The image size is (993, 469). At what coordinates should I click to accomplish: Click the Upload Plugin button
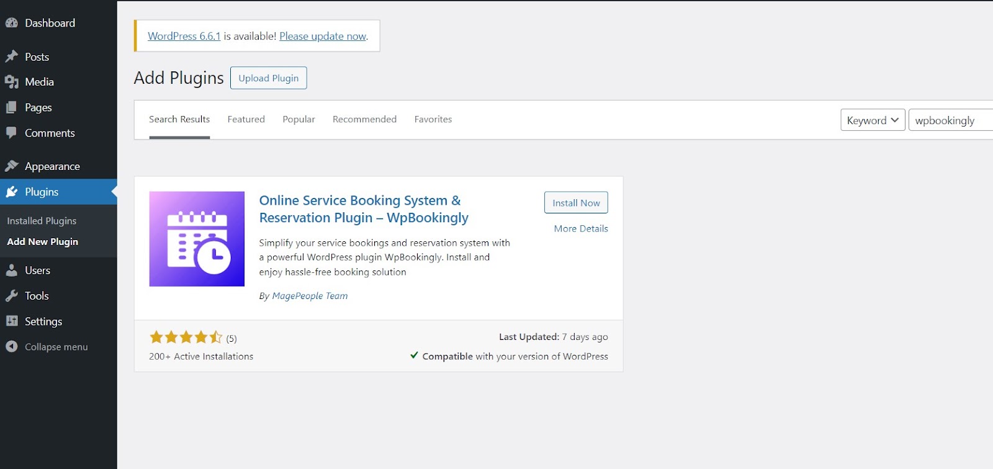tap(269, 78)
